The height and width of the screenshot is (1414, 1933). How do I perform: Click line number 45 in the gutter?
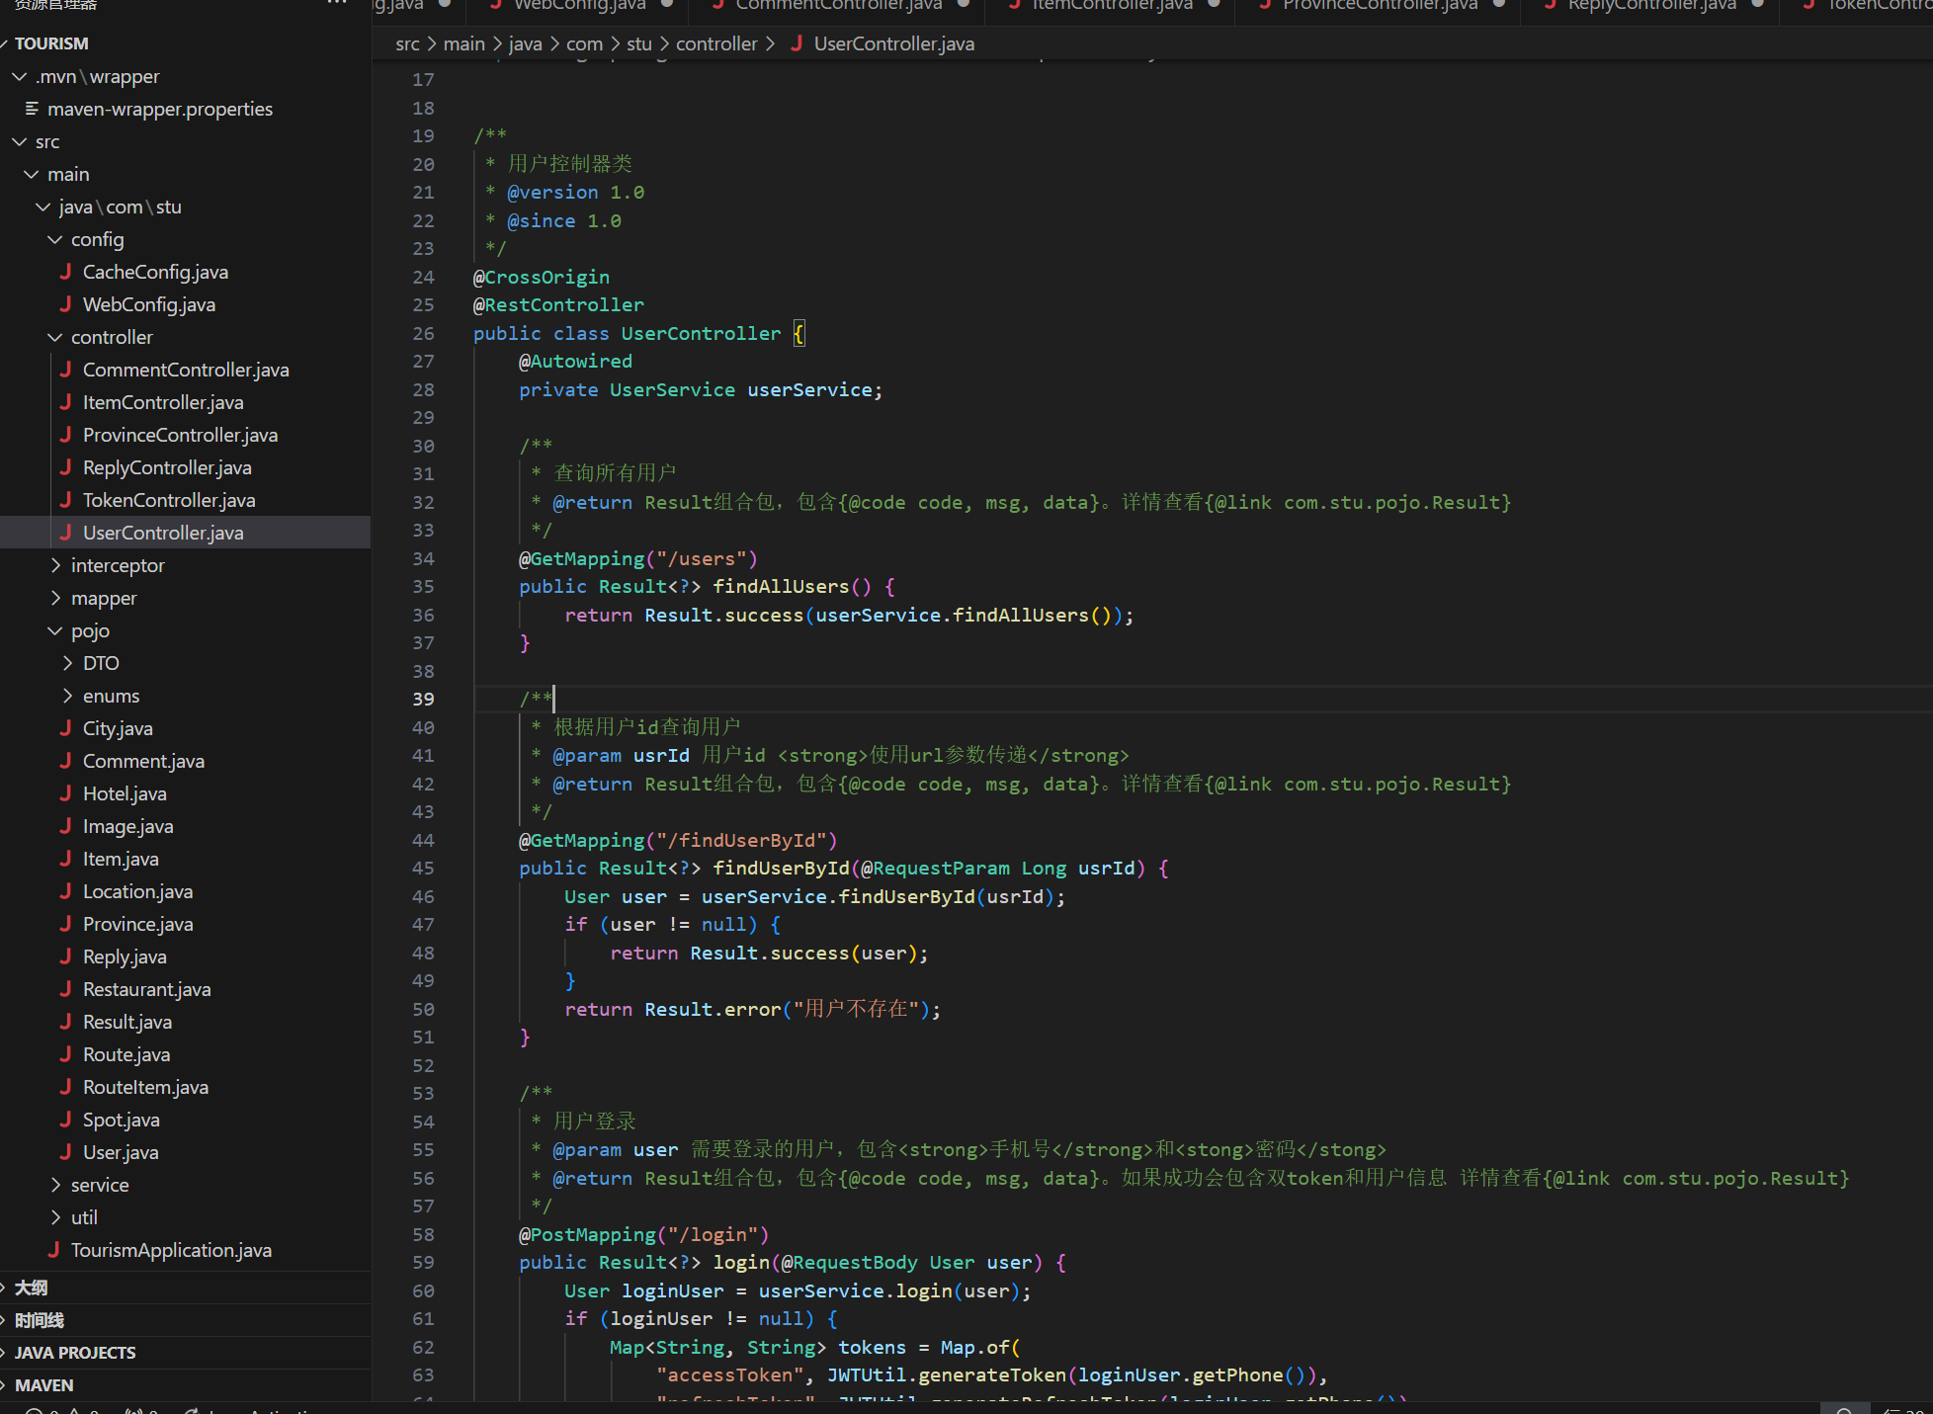tap(423, 868)
